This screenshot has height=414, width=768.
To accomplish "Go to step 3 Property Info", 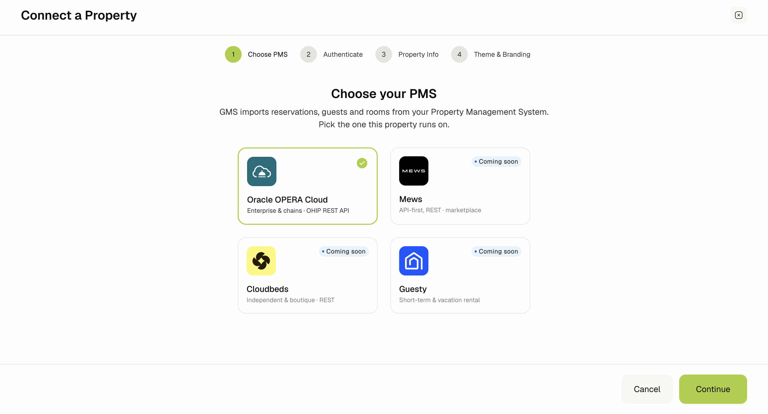I will coord(407,54).
